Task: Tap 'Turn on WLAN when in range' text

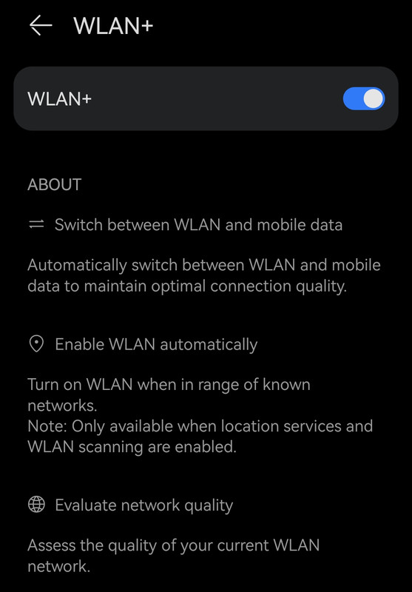Action: [169, 395]
